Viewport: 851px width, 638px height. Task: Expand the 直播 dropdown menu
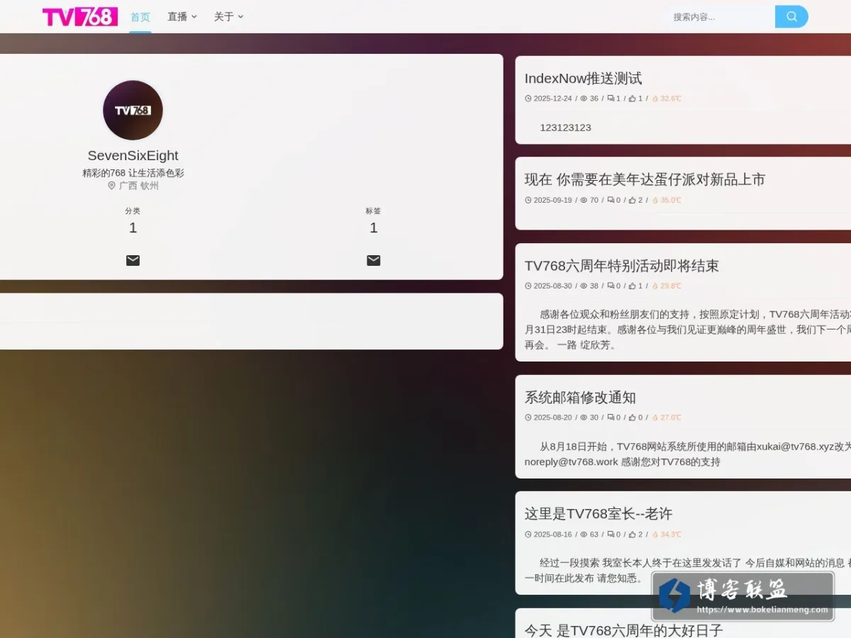(182, 16)
